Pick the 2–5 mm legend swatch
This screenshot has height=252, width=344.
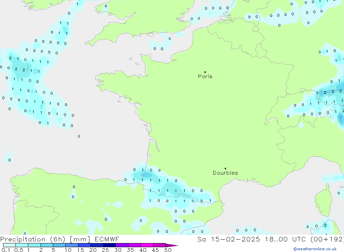pyautogui.click(x=47, y=245)
